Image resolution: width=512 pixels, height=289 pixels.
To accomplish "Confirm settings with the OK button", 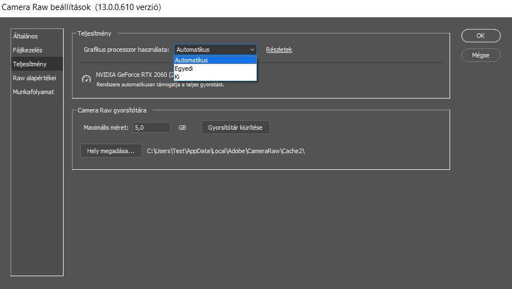I will [481, 36].
